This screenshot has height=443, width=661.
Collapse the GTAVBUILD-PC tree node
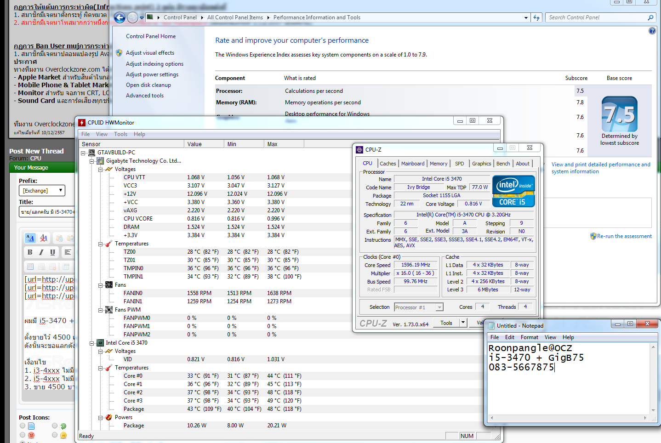tap(83, 153)
